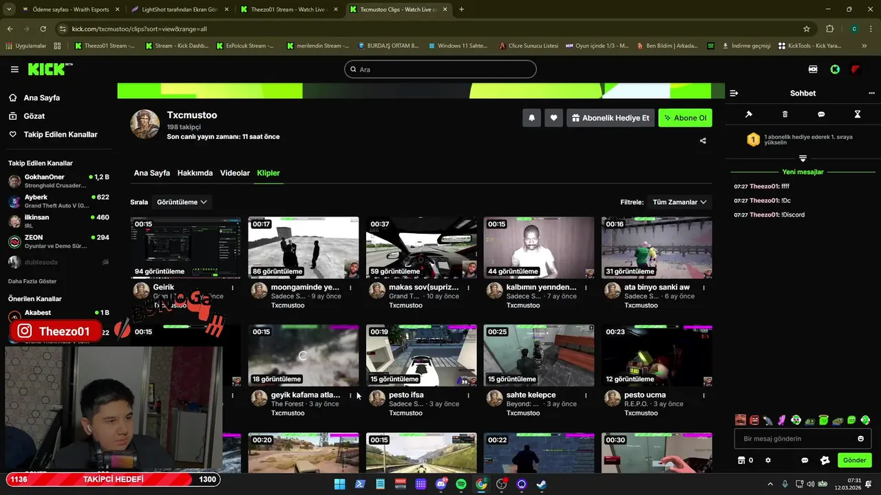Open the Tüm Zamanlar filter dropdown
This screenshot has width=881, height=495.
[679, 202]
